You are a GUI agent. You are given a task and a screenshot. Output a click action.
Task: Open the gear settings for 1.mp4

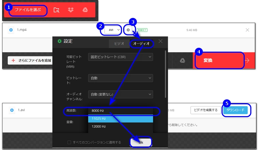[128, 30]
